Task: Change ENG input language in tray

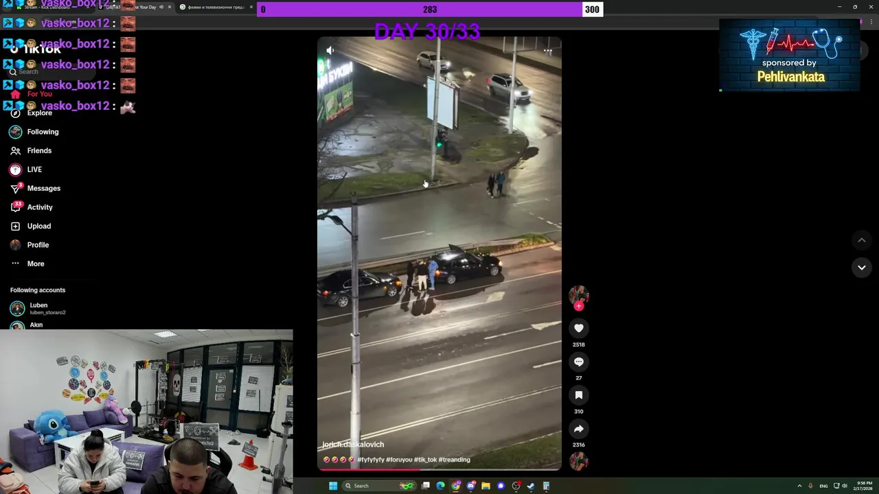Action: 823,486
